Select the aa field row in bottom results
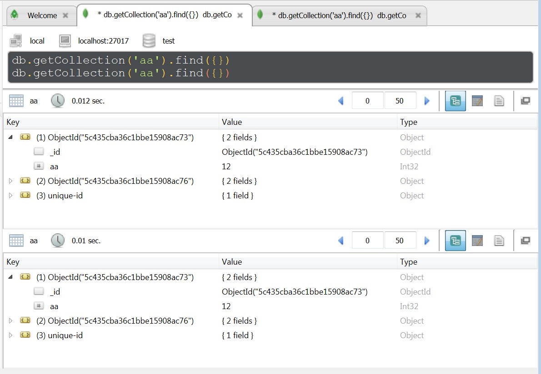 point(270,306)
